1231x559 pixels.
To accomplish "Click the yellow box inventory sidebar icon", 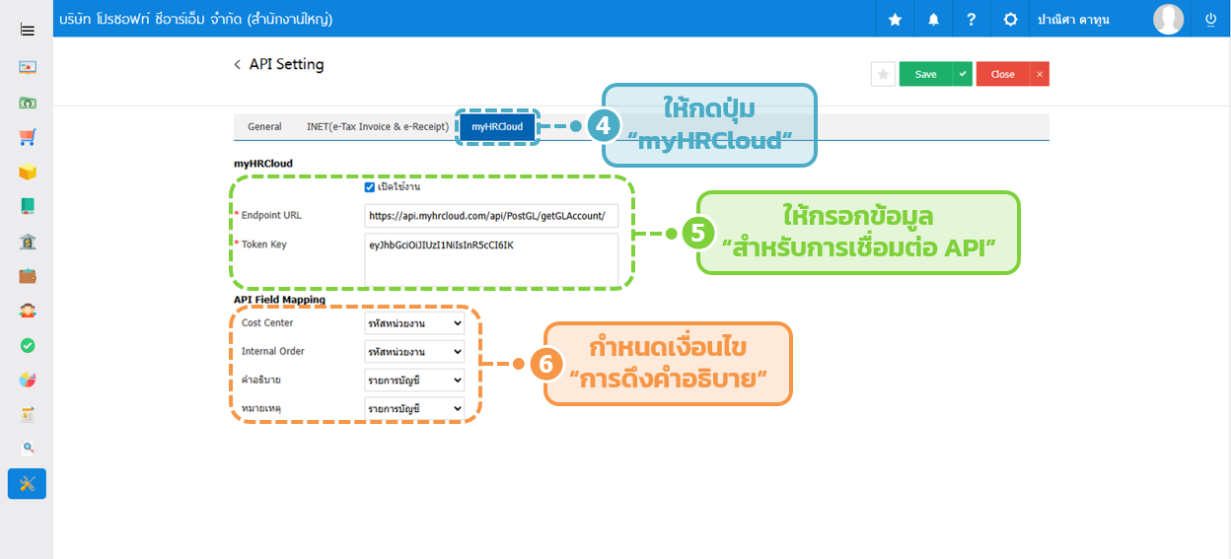I will 27,173.
